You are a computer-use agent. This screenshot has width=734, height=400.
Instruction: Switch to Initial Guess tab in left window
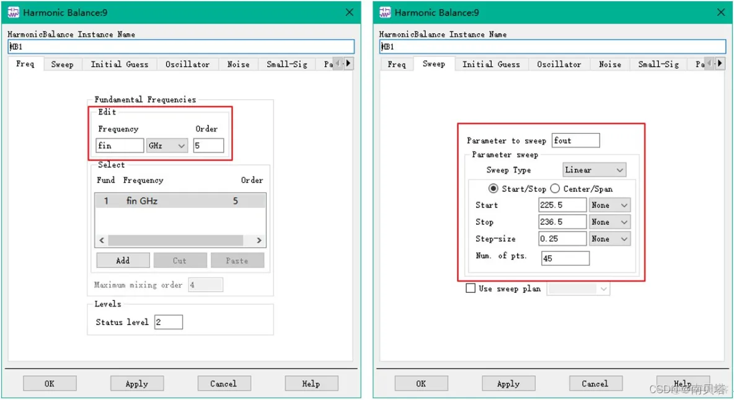[x=120, y=64]
